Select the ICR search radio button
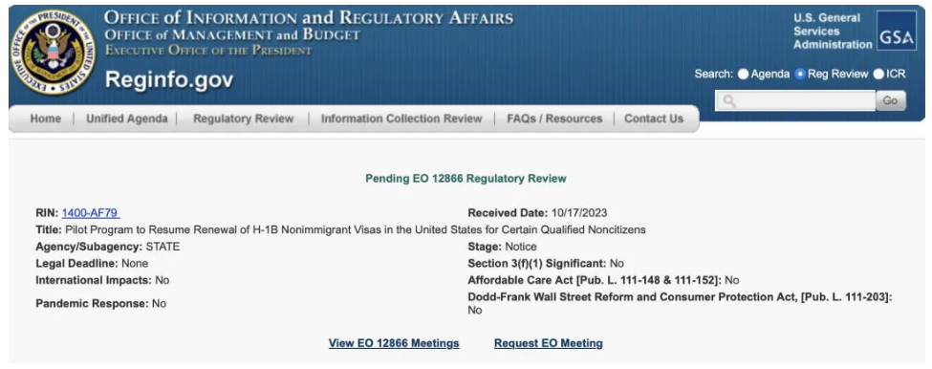The image size is (932, 369). click(x=878, y=75)
